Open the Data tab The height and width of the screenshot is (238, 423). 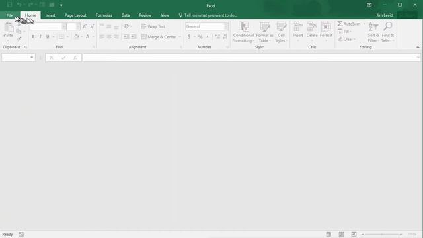(x=126, y=15)
